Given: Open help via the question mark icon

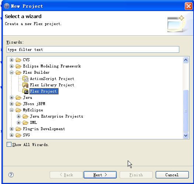Looking at the screenshot, I should 11,175.
